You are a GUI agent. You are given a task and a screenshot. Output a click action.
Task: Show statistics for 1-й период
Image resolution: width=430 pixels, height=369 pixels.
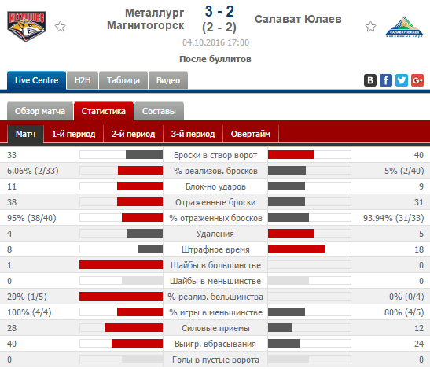click(73, 134)
